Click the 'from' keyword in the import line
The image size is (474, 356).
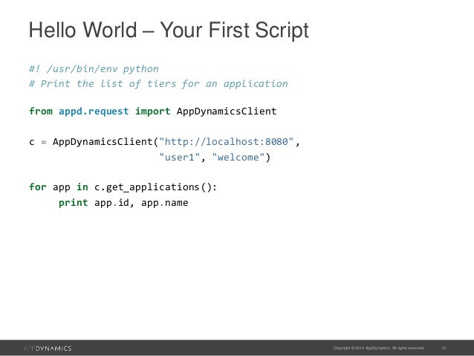pyautogui.click(x=41, y=111)
